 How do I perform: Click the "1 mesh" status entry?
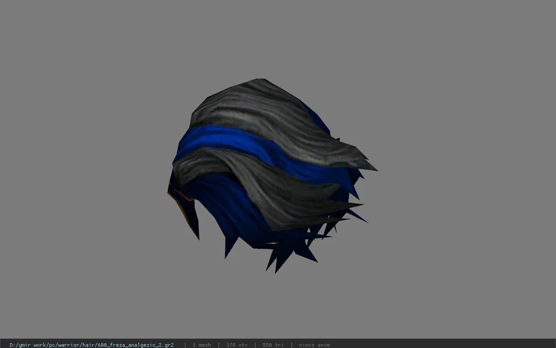202,345
